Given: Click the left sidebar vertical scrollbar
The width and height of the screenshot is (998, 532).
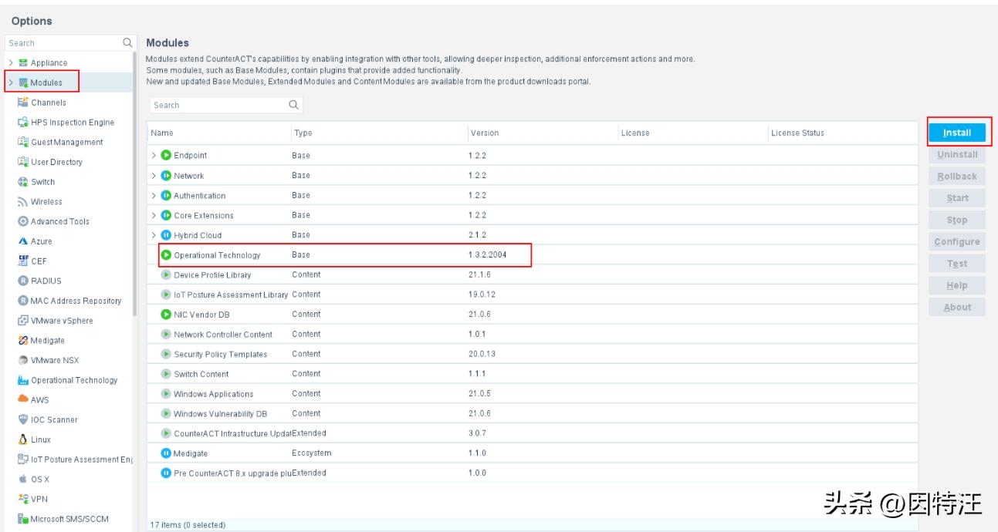Looking at the screenshot, I should point(136,185).
